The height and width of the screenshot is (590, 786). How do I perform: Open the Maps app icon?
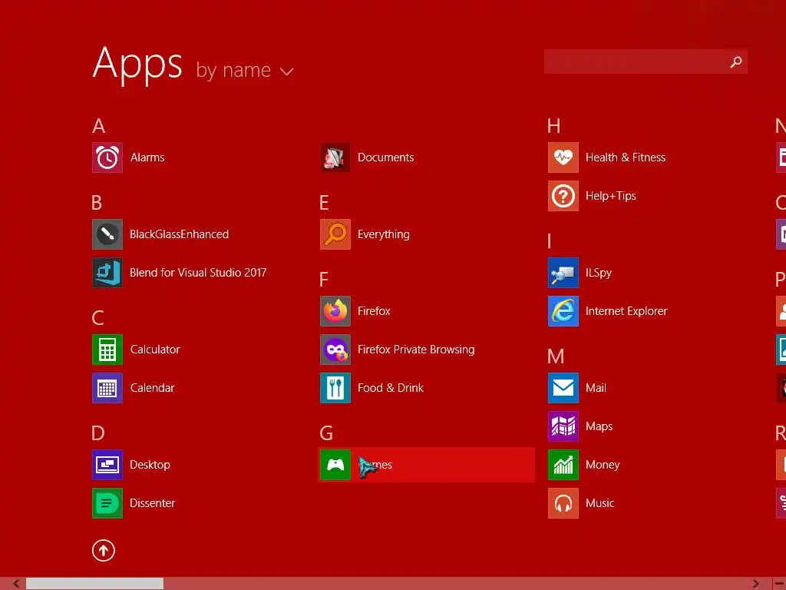pos(563,426)
